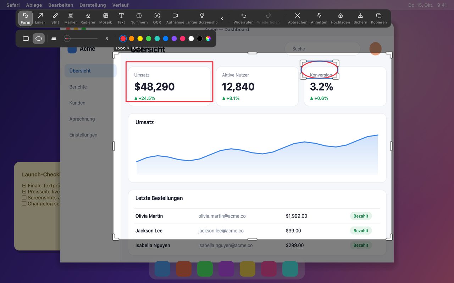Start Aufnahme screen recording
Viewport: 454px width, 283px height.
tap(175, 18)
